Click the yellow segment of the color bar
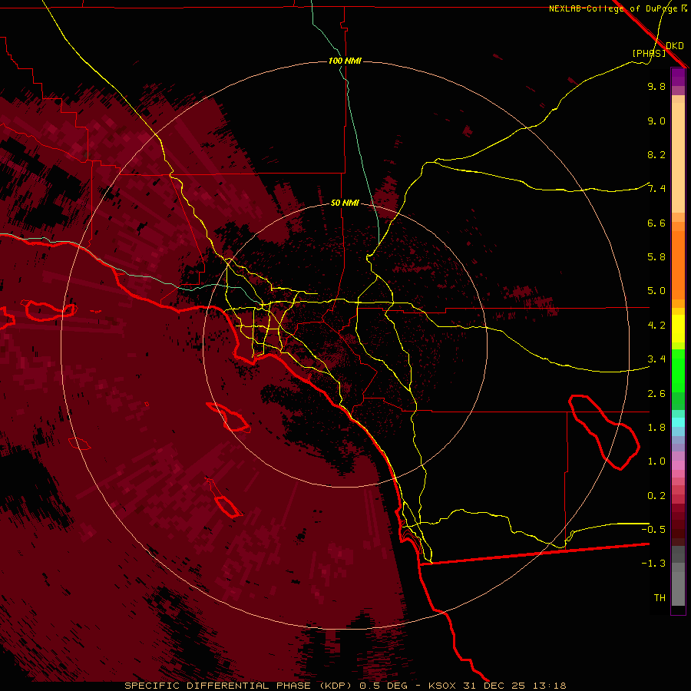The image size is (691, 691). tap(678, 329)
